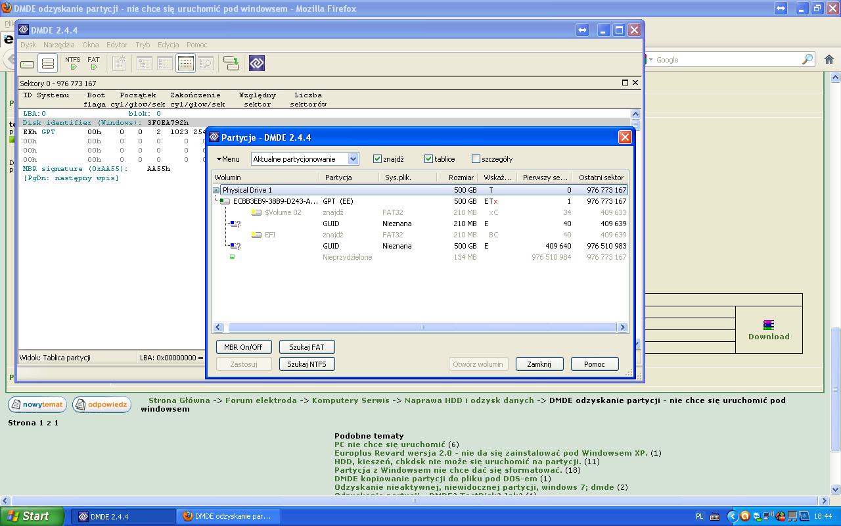
Task: Expand the Physical Drive 1 tree node
Action: 216,190
